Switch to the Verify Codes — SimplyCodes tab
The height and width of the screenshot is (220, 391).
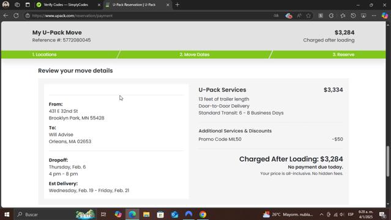click(65, 5)
